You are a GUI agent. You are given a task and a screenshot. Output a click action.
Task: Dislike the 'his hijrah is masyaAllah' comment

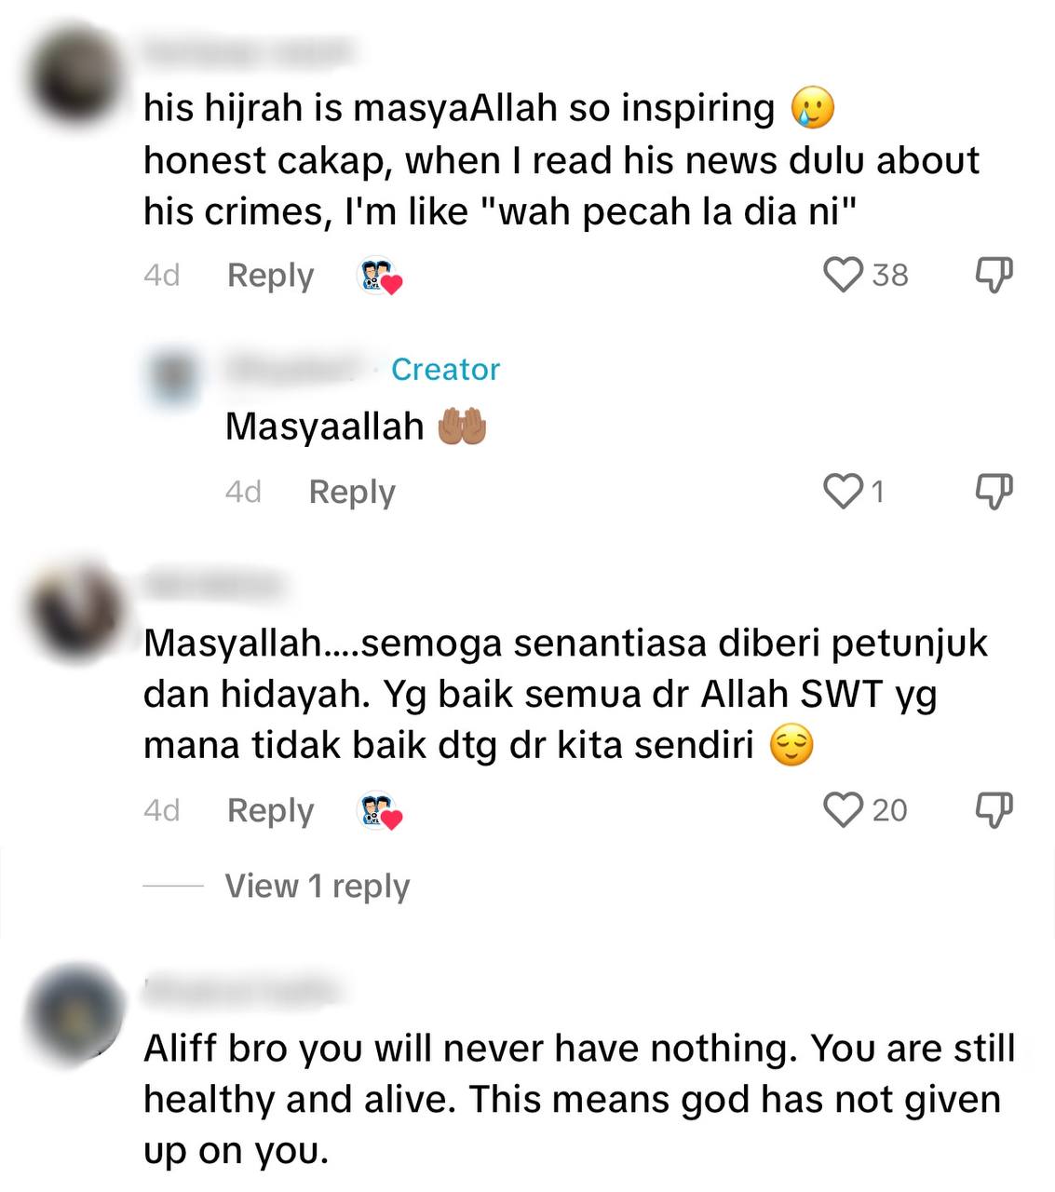(993, 275)
